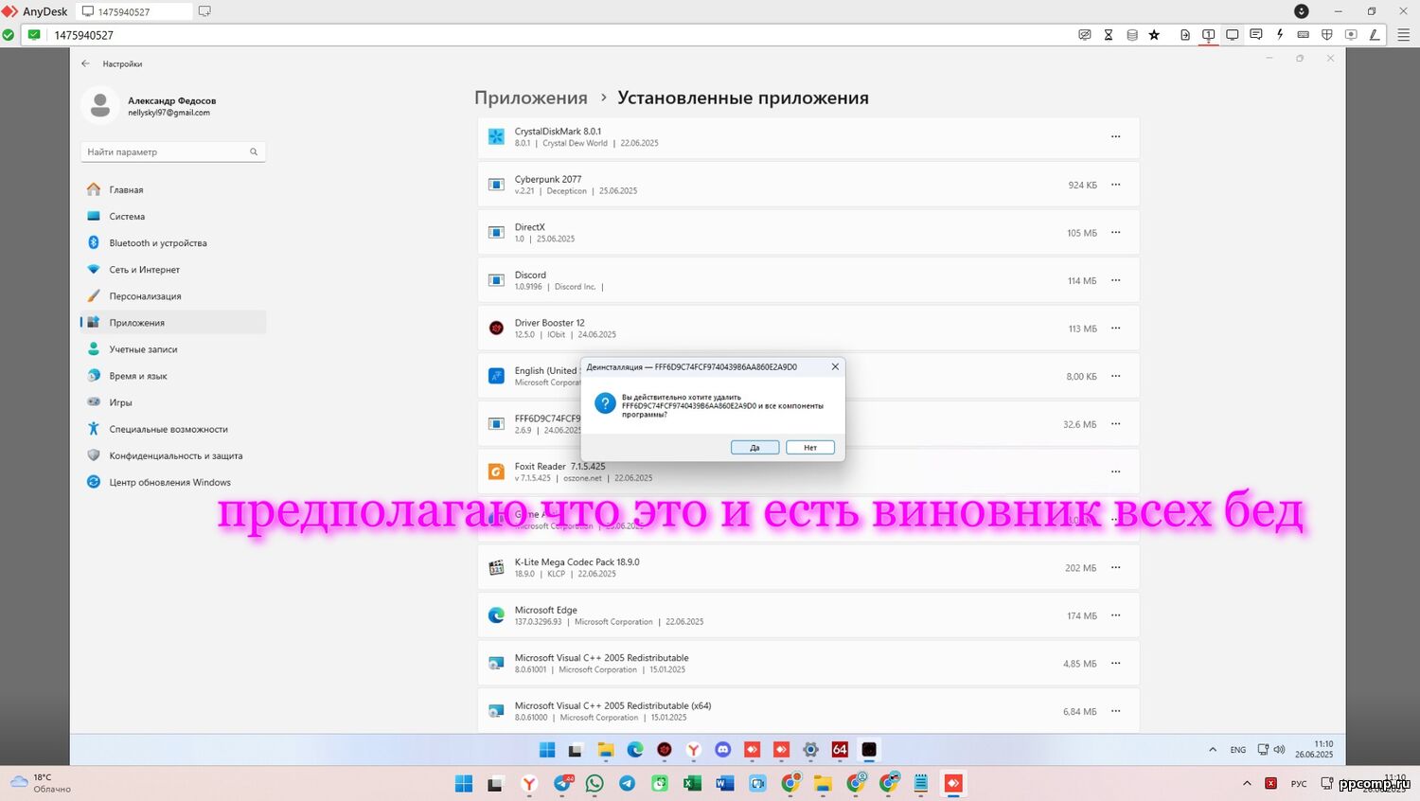Open Специальные возможности section

(173, 428)
